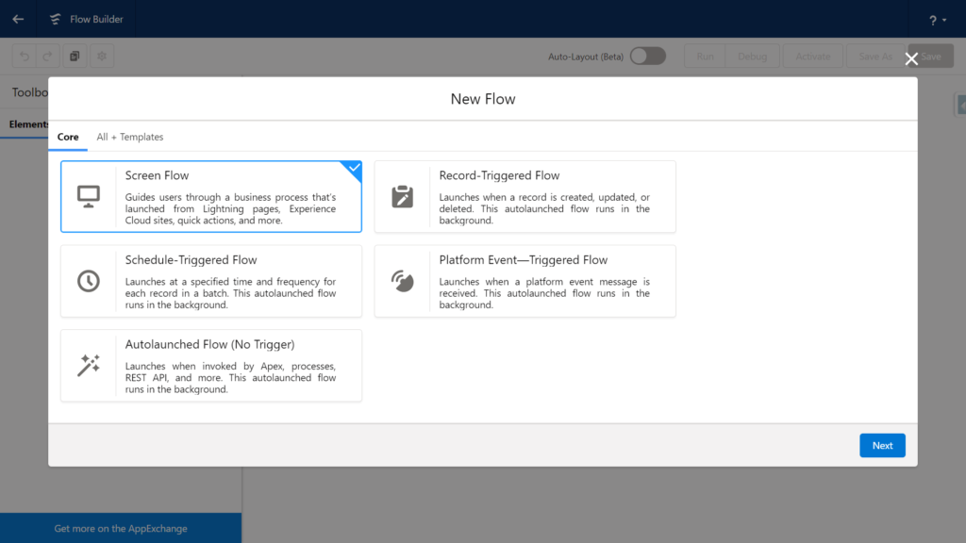Click the undo toolbar icon
Image resolution: width=966 pixels, height=543 pixels.
24,56
